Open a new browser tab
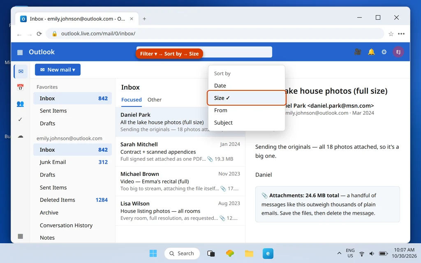This screenshot has width=421, height=263. tap(144, 19)
